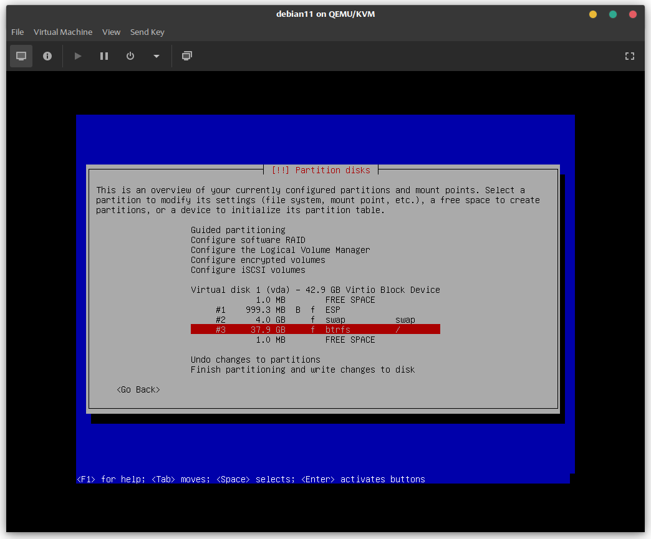Open the Send Key menu
This screenshot has width=651, height=539.
point(147,32)
